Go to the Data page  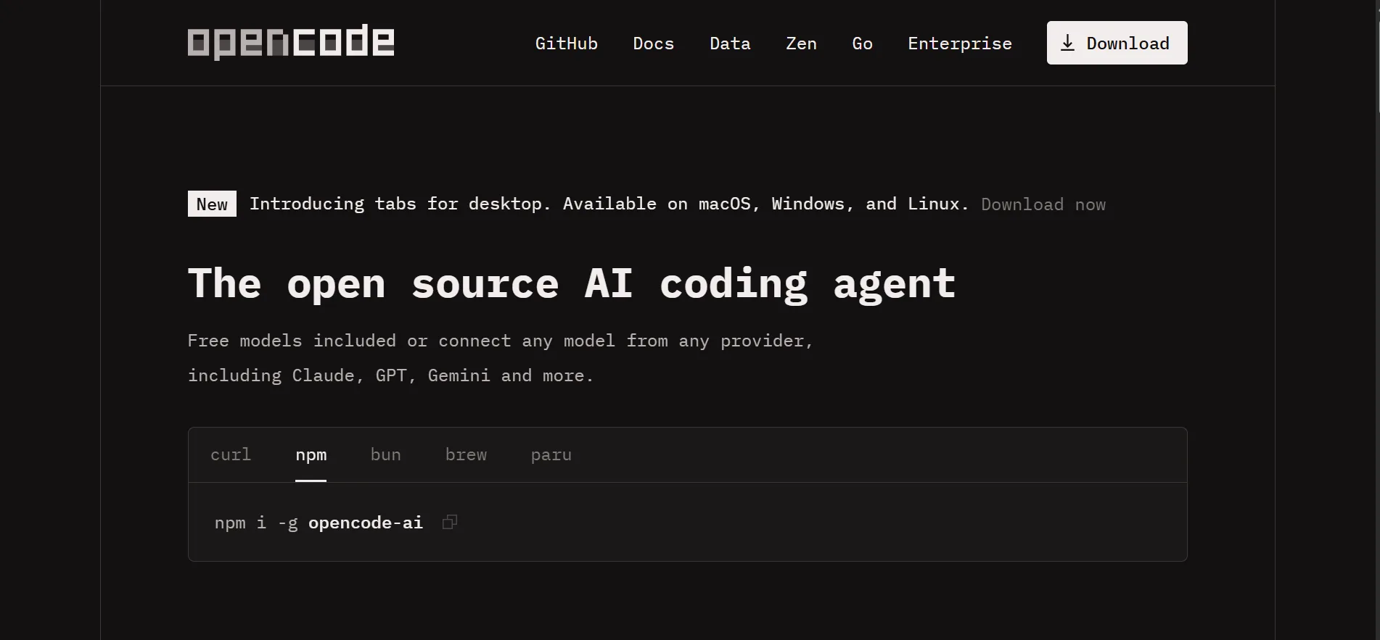(x=730, y=43)
